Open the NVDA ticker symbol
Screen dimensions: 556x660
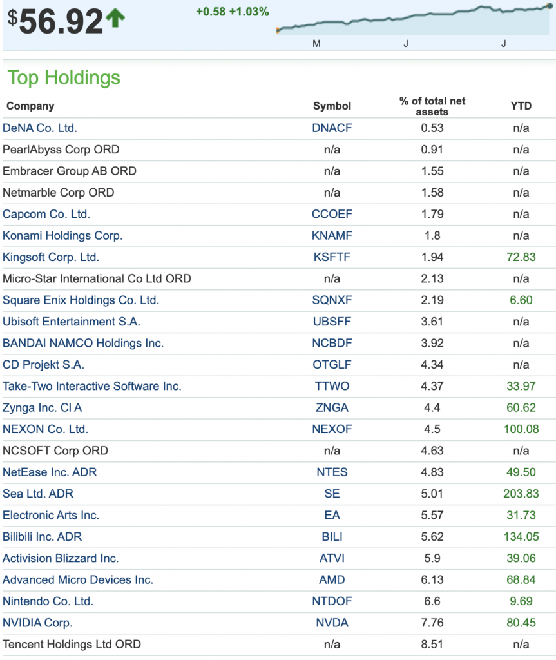[x=332, y=623]
